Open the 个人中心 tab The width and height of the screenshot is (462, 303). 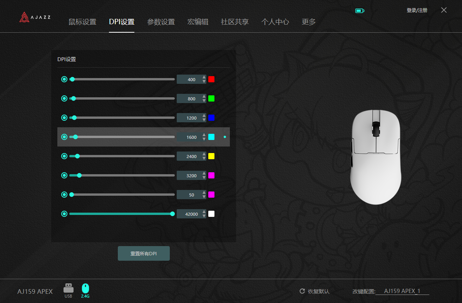[275, 22]
